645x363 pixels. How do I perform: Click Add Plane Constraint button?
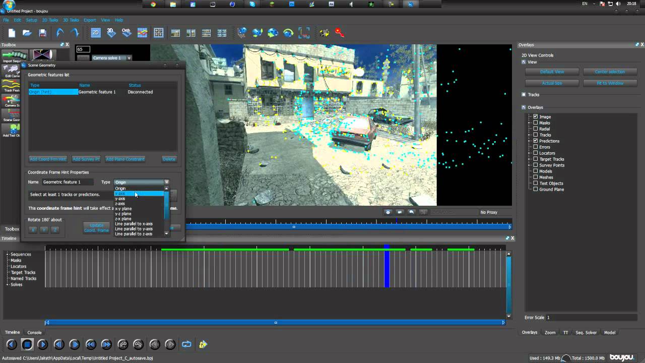click(125, 159)
